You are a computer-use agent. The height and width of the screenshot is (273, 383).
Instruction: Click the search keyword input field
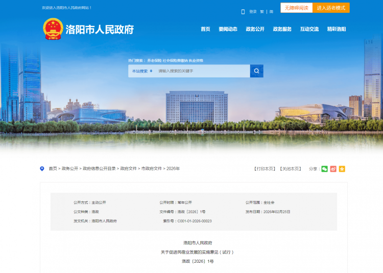point(202,71)
